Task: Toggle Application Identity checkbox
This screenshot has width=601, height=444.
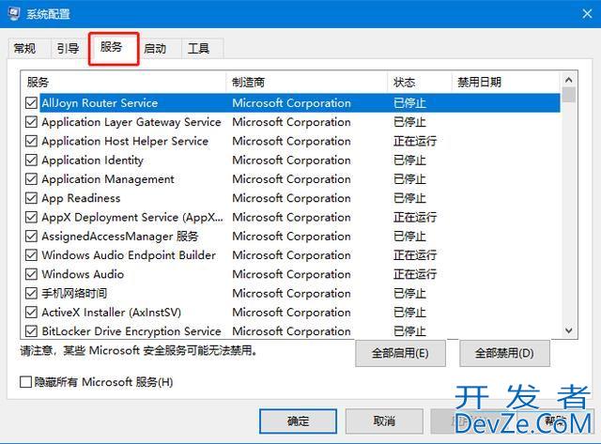Action: pyautogui.click(x=31, y=161)
